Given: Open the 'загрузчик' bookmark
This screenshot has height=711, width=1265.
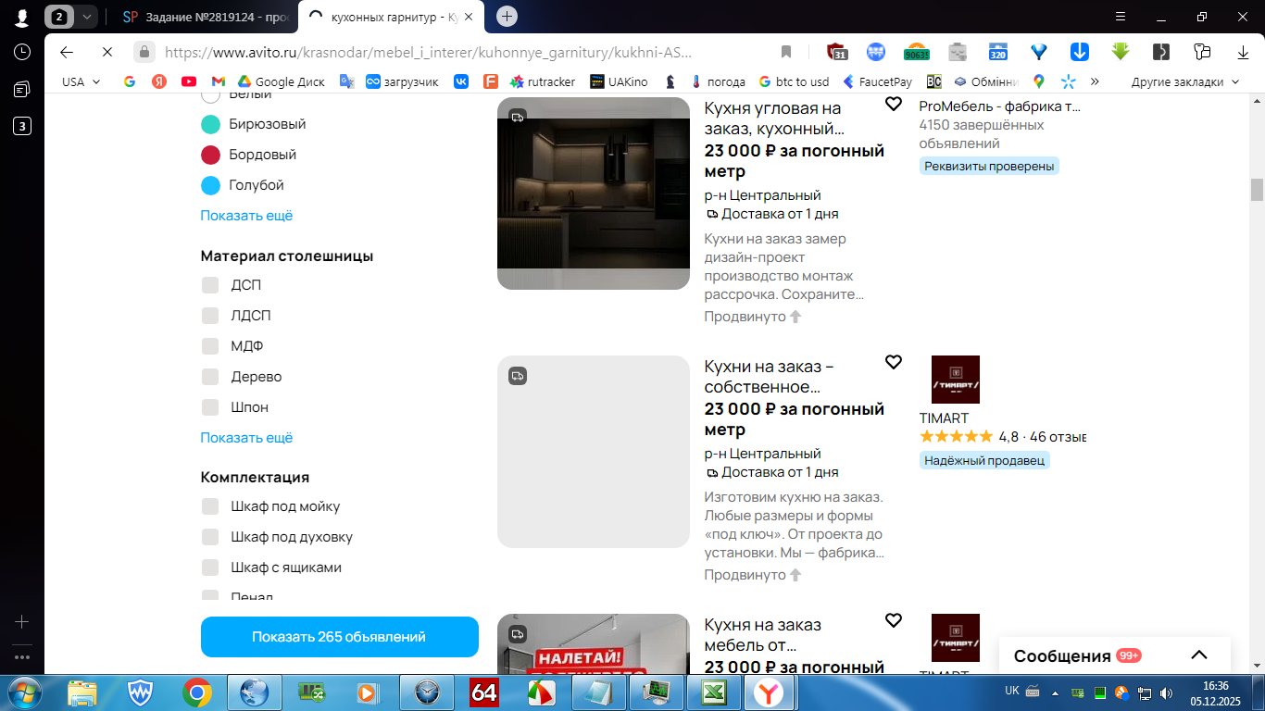Looking at the screenshot, I should (404, 81).
